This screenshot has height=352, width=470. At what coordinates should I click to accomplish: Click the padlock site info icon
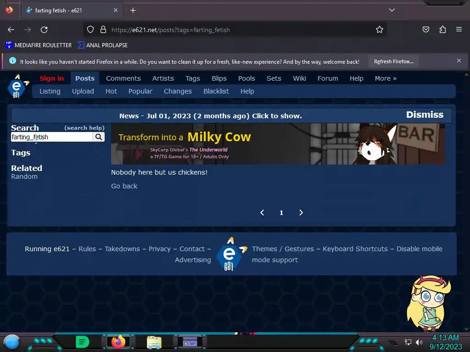click(x=103, y=30)
